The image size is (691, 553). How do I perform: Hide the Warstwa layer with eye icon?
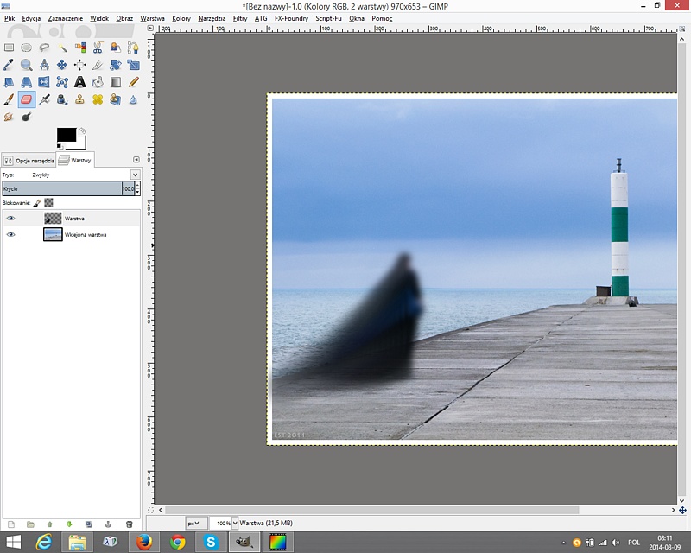tap(11, 219)
